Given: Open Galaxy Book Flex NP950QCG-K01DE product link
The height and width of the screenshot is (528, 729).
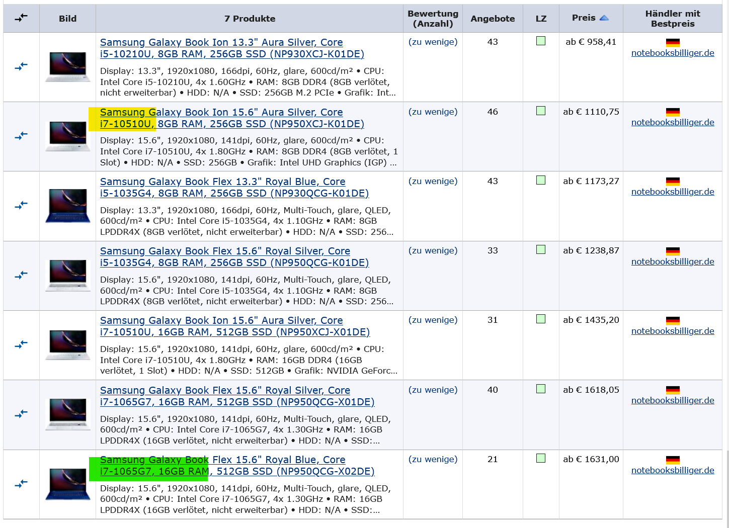Looking at the screenshot, I should [234, 257].
